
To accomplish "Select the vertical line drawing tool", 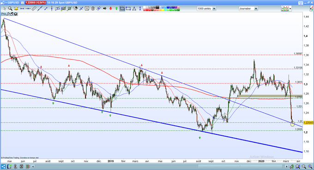I will pyautogui.click(x=52, y=9).
